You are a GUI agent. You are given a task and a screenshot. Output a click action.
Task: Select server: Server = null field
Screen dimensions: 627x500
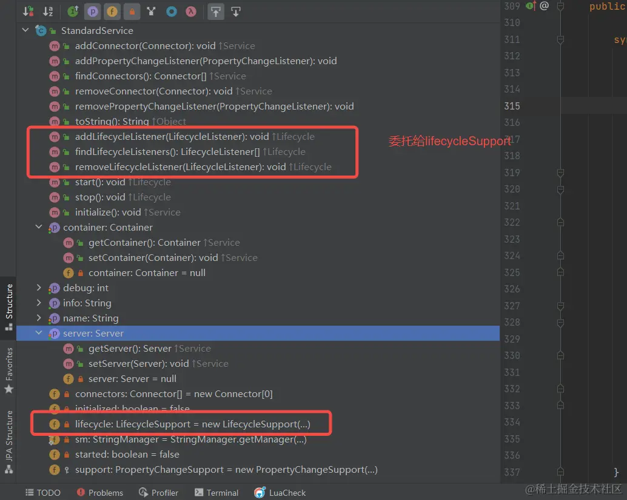tap(132, 379)
